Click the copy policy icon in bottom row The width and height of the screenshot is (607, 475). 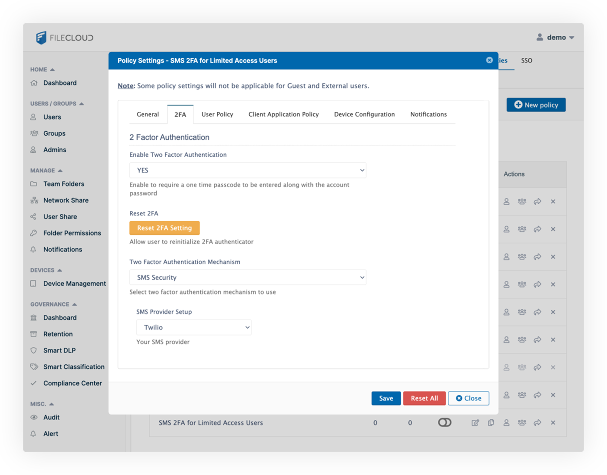click(x=491, y=423)
